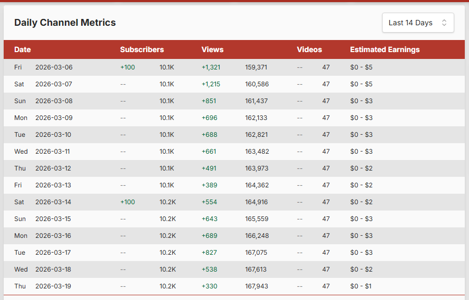Click the +643 views change
469x300 pixels.
[x=209, y=219]
